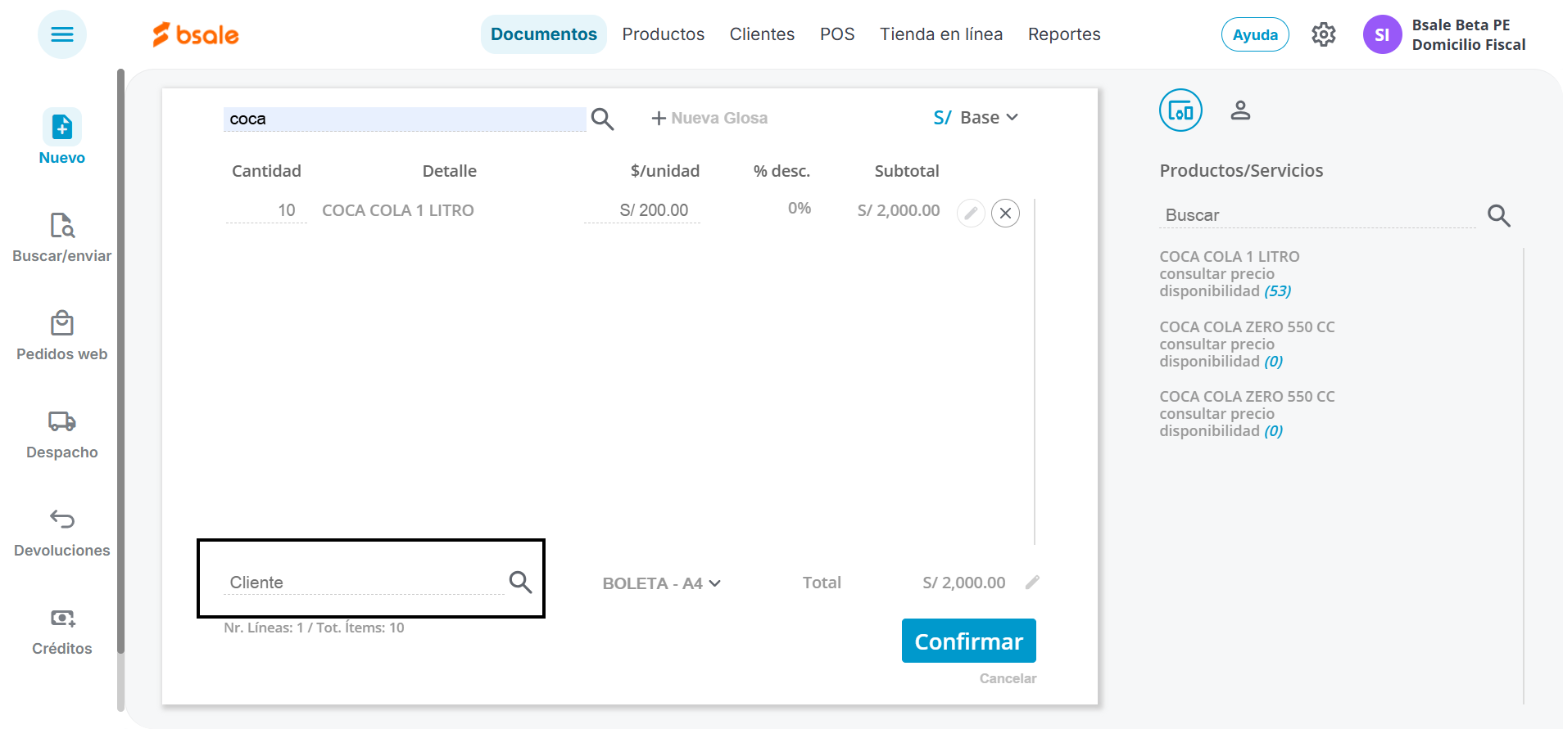The width and height of the screenshot is (1563, 729).
Task: Click the unit price field S/ 200.00
Action: (642, 211)
